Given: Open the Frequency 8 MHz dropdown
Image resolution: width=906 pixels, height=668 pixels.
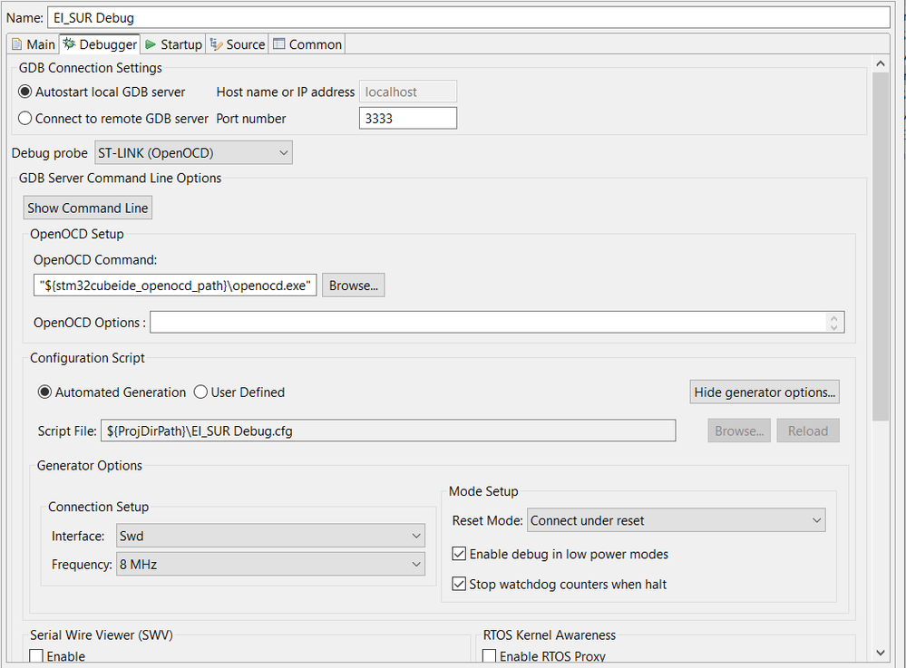Looking at the screenshot, I should pos(270,564).
